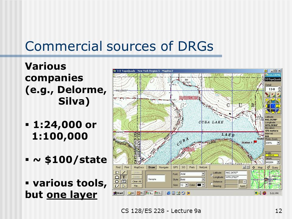Select the polygon draw tool
Viewport: 292px width, 219px height.
click(x=117, y=177)
